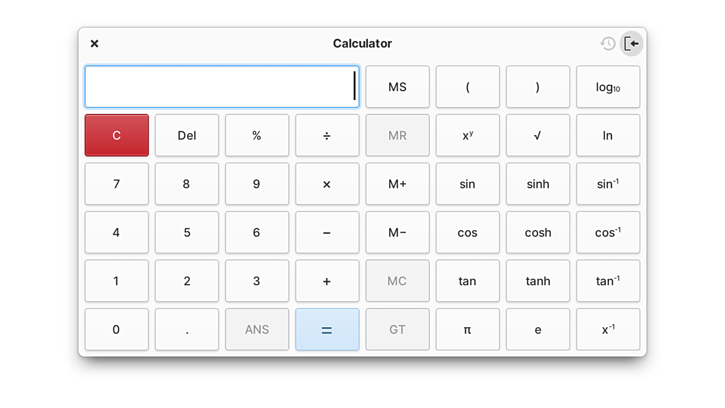This screenshot has height=408, width=725.
Task: Click the reciprocal x⁻¹ button
Action: click(608, 330)
